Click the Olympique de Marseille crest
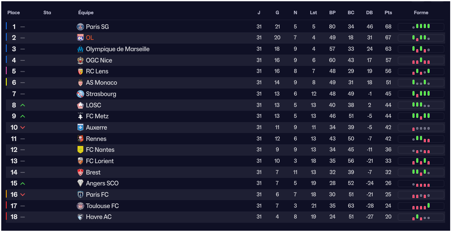451x232 pixels. click(x=80, y=49)
